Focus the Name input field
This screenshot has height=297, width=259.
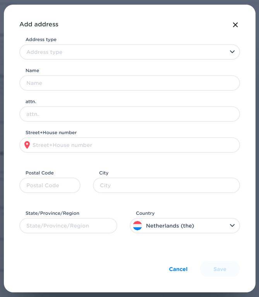130,83
